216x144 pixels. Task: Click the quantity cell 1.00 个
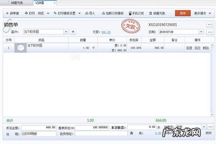click(83, 48)
